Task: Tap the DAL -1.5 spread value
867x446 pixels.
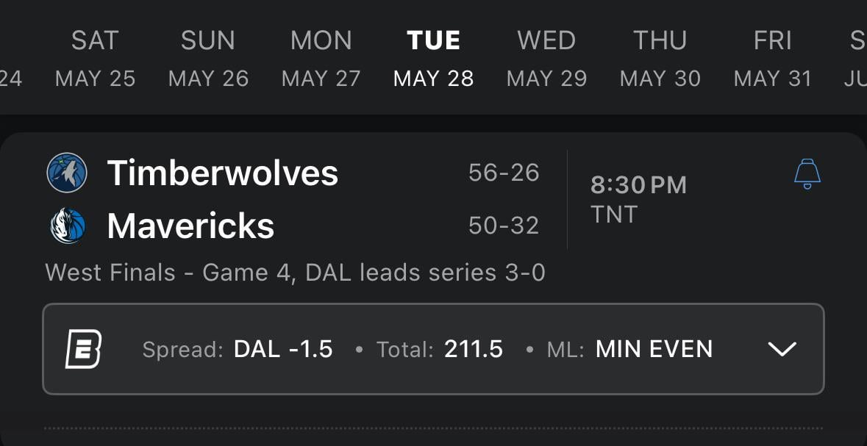Action: coord(283,349)
